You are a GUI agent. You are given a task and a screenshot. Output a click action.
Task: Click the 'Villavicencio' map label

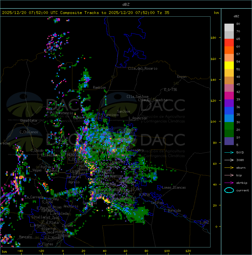(x=61, y=113)
